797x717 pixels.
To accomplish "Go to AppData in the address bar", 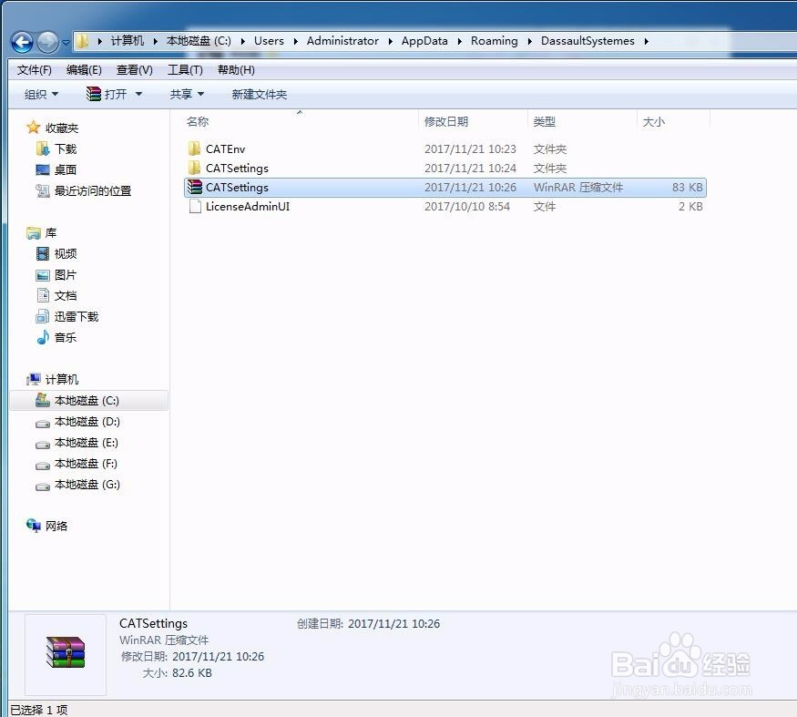I will click(424, 41).
